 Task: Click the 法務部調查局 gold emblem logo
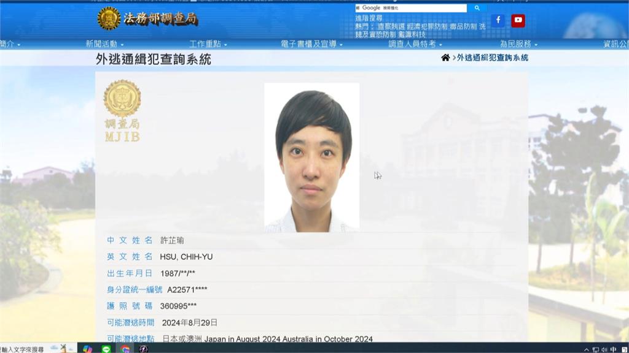coord(109,18)
